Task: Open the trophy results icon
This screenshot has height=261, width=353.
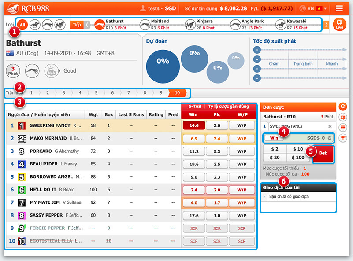Action: [343, 138]
